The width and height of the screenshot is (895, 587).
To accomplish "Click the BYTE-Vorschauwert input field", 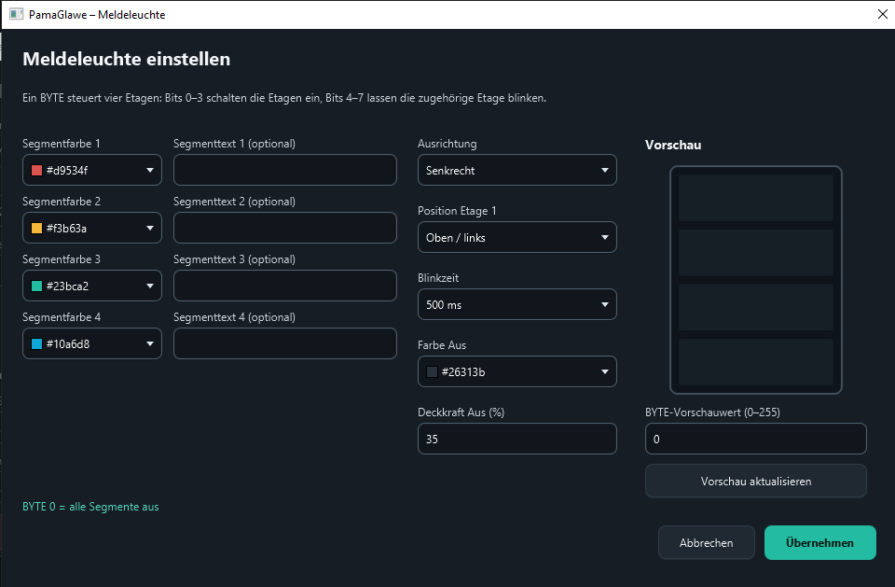I will coord(756,439).
